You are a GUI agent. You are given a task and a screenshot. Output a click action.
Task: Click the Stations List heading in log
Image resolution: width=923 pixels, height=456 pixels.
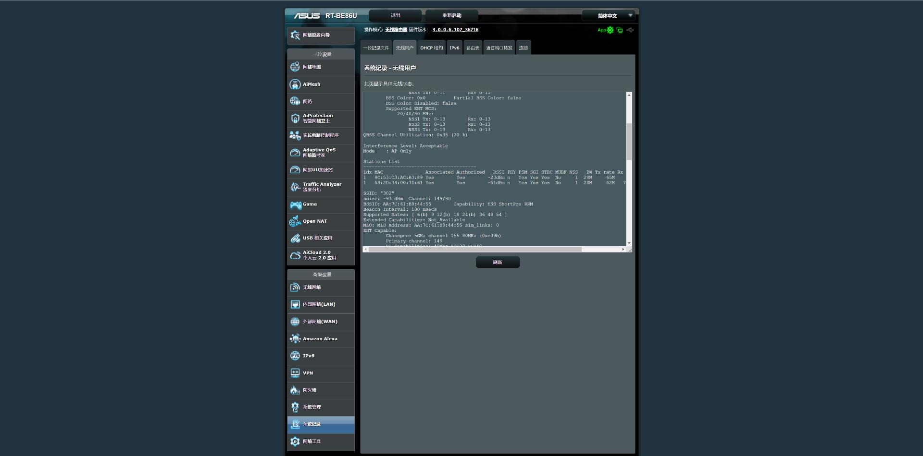381,162
